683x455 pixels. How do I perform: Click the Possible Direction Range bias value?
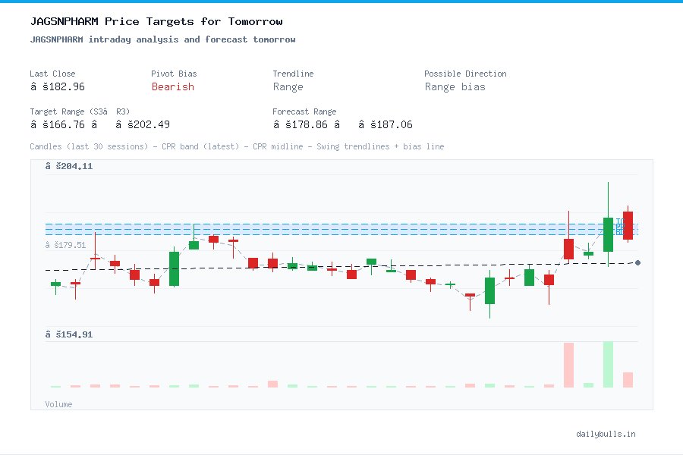tap(456, 86)
